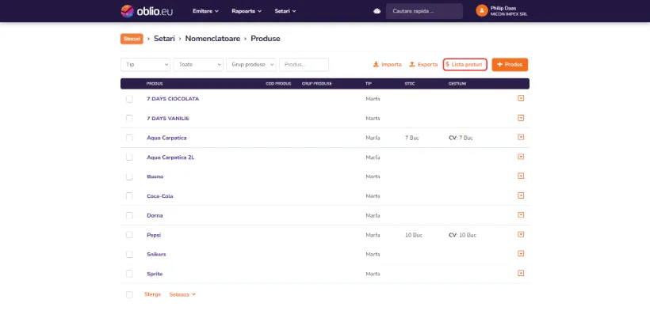Check the Coca-Cola product checkbox
650x322 pixels.
[x=129, y=195]
